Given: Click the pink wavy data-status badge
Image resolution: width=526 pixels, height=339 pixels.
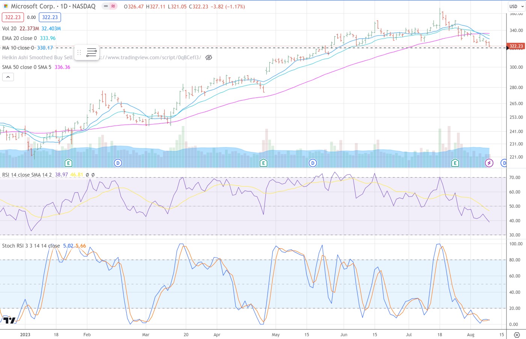Looking at the screenshot, I should [x=113, y=6].
